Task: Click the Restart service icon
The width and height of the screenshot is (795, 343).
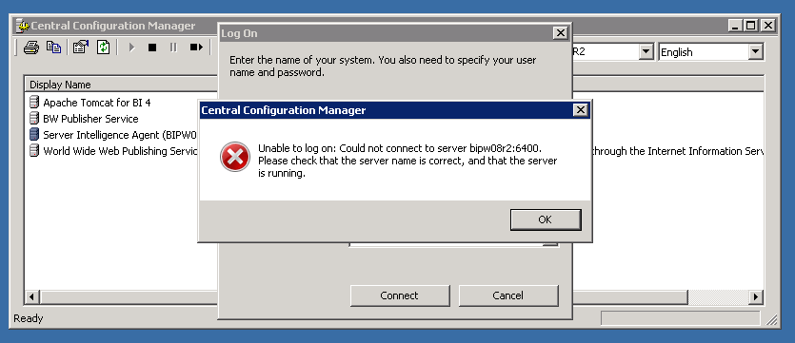Action: click(x=196, y=48)
